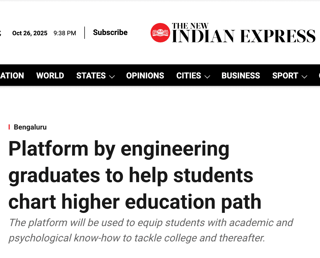Screen dimensions: 320x258
Task: Open the BUSINESS news section
Action: coord(241,76)
